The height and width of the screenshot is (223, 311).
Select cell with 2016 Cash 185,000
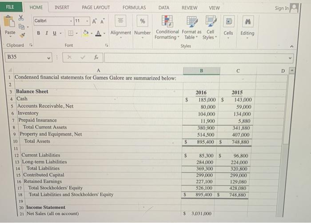tap(201, 100)
